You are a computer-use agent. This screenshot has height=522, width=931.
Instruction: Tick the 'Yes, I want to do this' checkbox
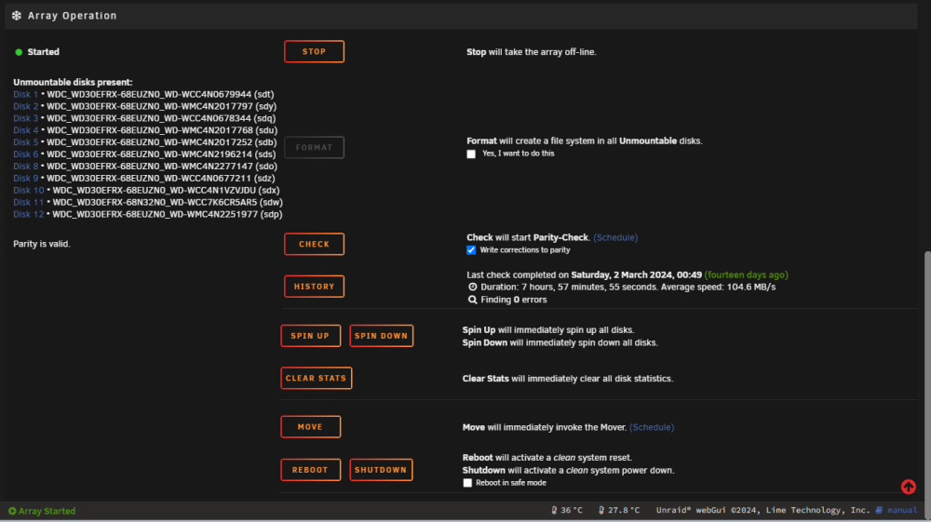471,154
